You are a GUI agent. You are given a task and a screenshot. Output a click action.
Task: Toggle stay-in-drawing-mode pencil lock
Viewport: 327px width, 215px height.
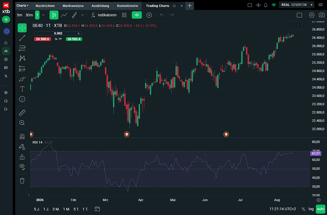pyautogui.click(x=22, y=147)
